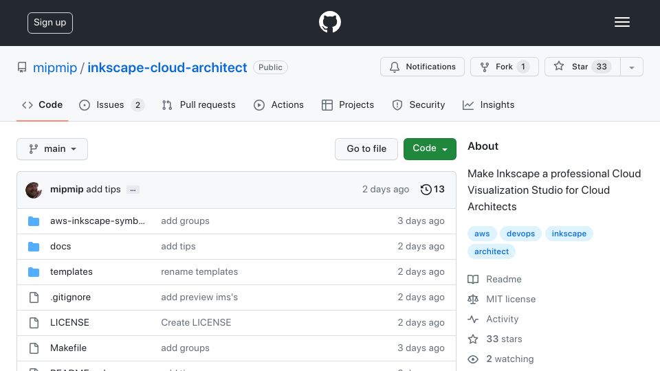Open the MIT license link
This screenshot has height=371, width=660.
click(511, 299)
